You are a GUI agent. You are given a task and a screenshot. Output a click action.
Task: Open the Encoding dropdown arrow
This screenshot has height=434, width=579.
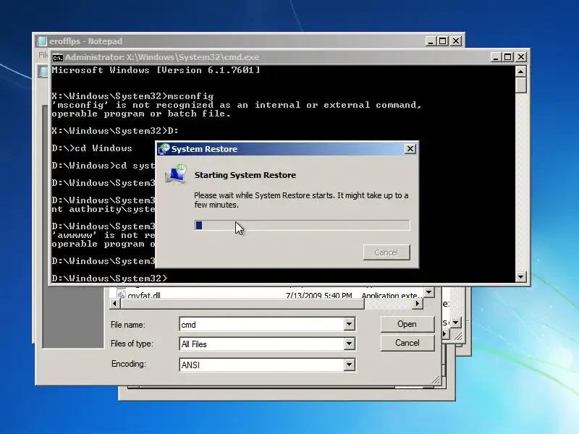coord(349,365)
